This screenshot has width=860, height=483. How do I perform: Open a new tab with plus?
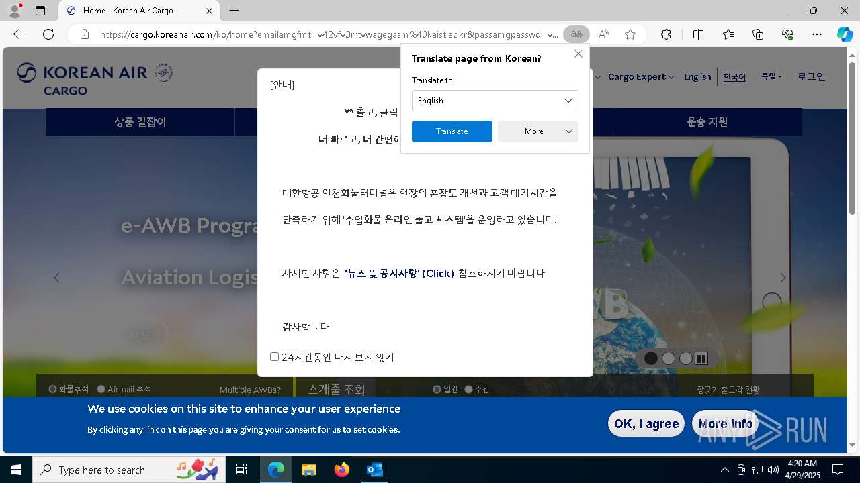click(234, 11)
